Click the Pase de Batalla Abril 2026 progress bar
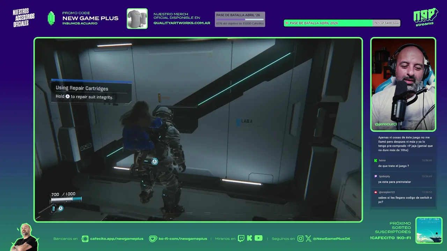The image size is (447, 251). (x=342, y=23)
